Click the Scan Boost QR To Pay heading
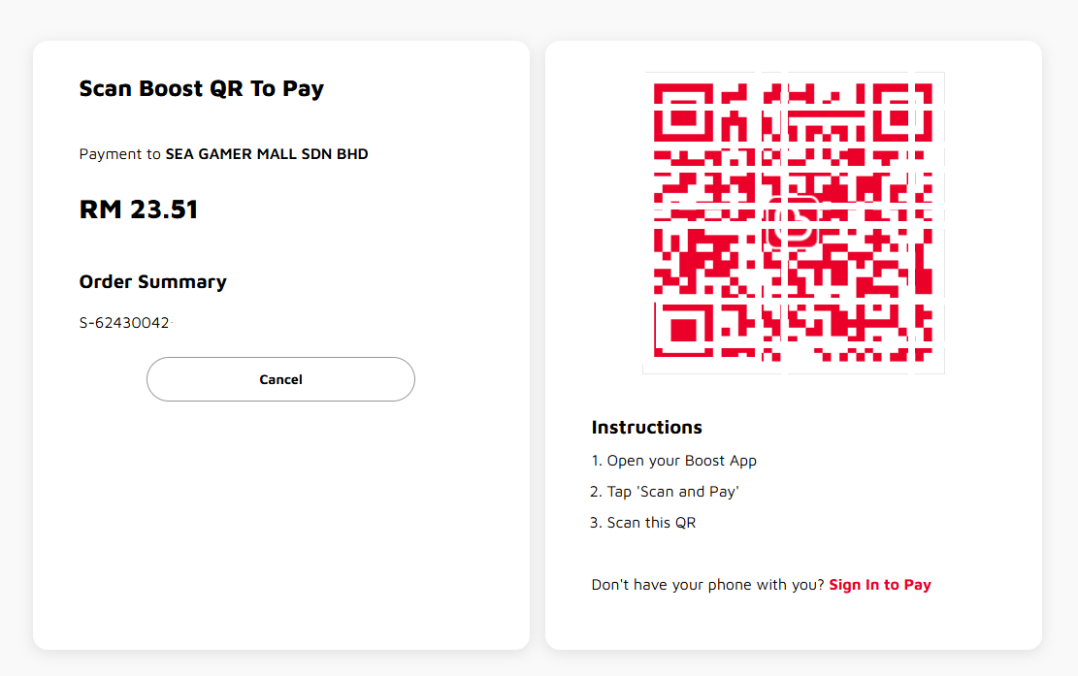 pos(202,88)
